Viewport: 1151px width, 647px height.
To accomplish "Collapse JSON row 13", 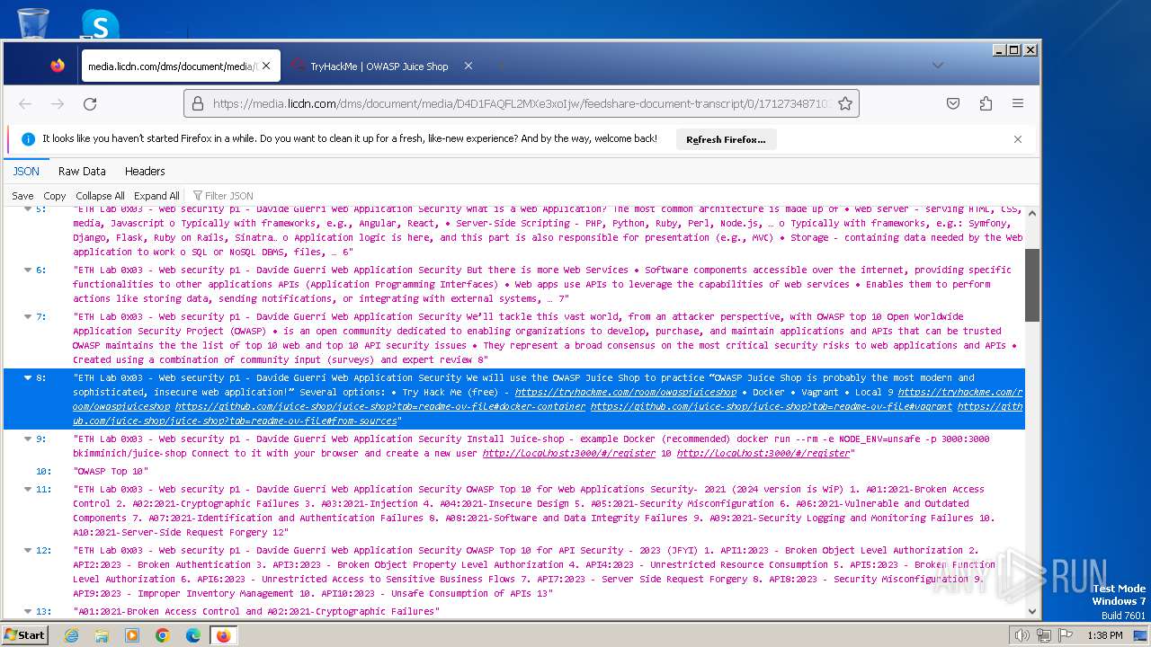I will click(x=28, y=611).
